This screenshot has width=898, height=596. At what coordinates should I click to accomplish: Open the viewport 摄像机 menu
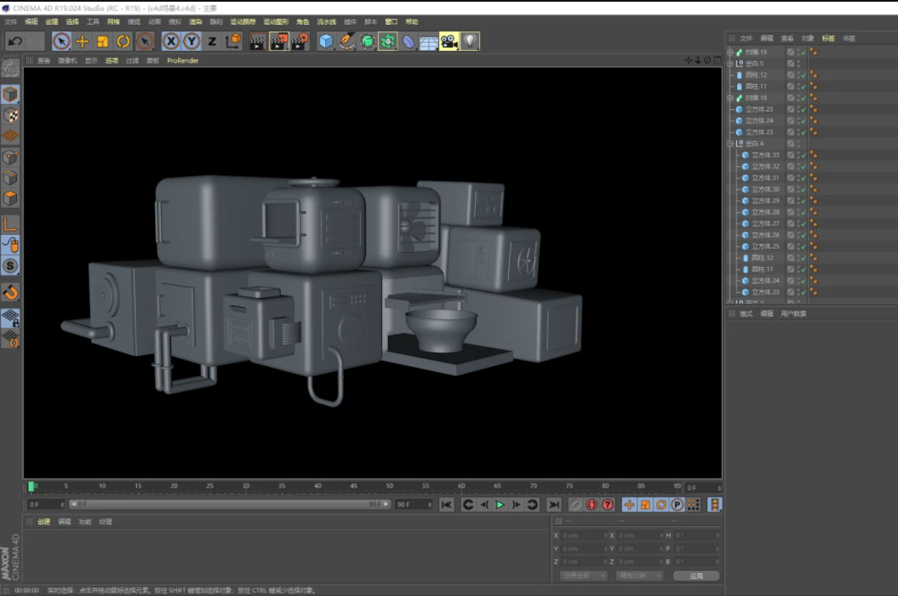(x=67, y=60)
